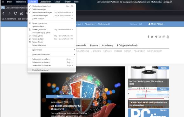Screen dimensions: 184x117
Task: Open the Bookmarks folder in the bookmark bar
Action: 23,19
